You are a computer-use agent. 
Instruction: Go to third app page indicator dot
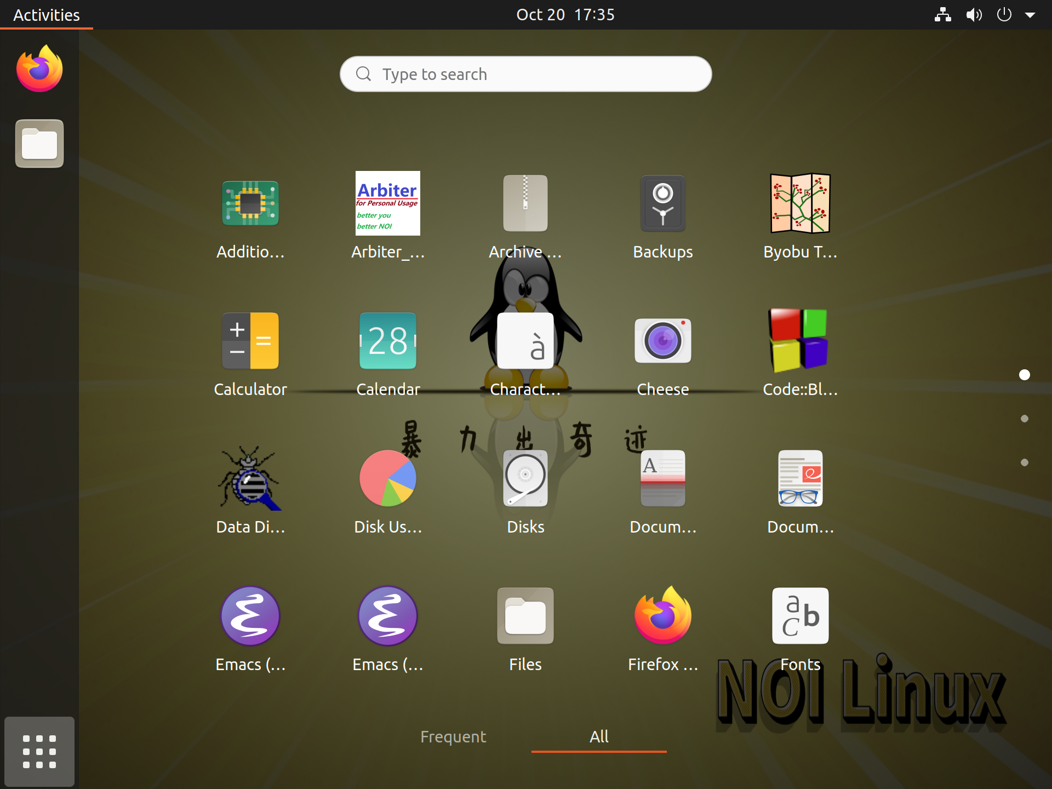[x=1025, y=462]
